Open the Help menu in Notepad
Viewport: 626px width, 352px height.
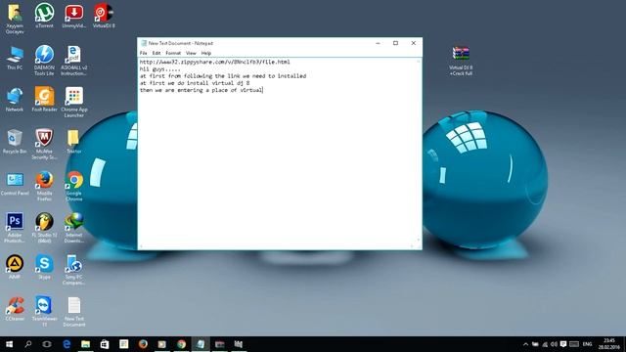point(206,53)
